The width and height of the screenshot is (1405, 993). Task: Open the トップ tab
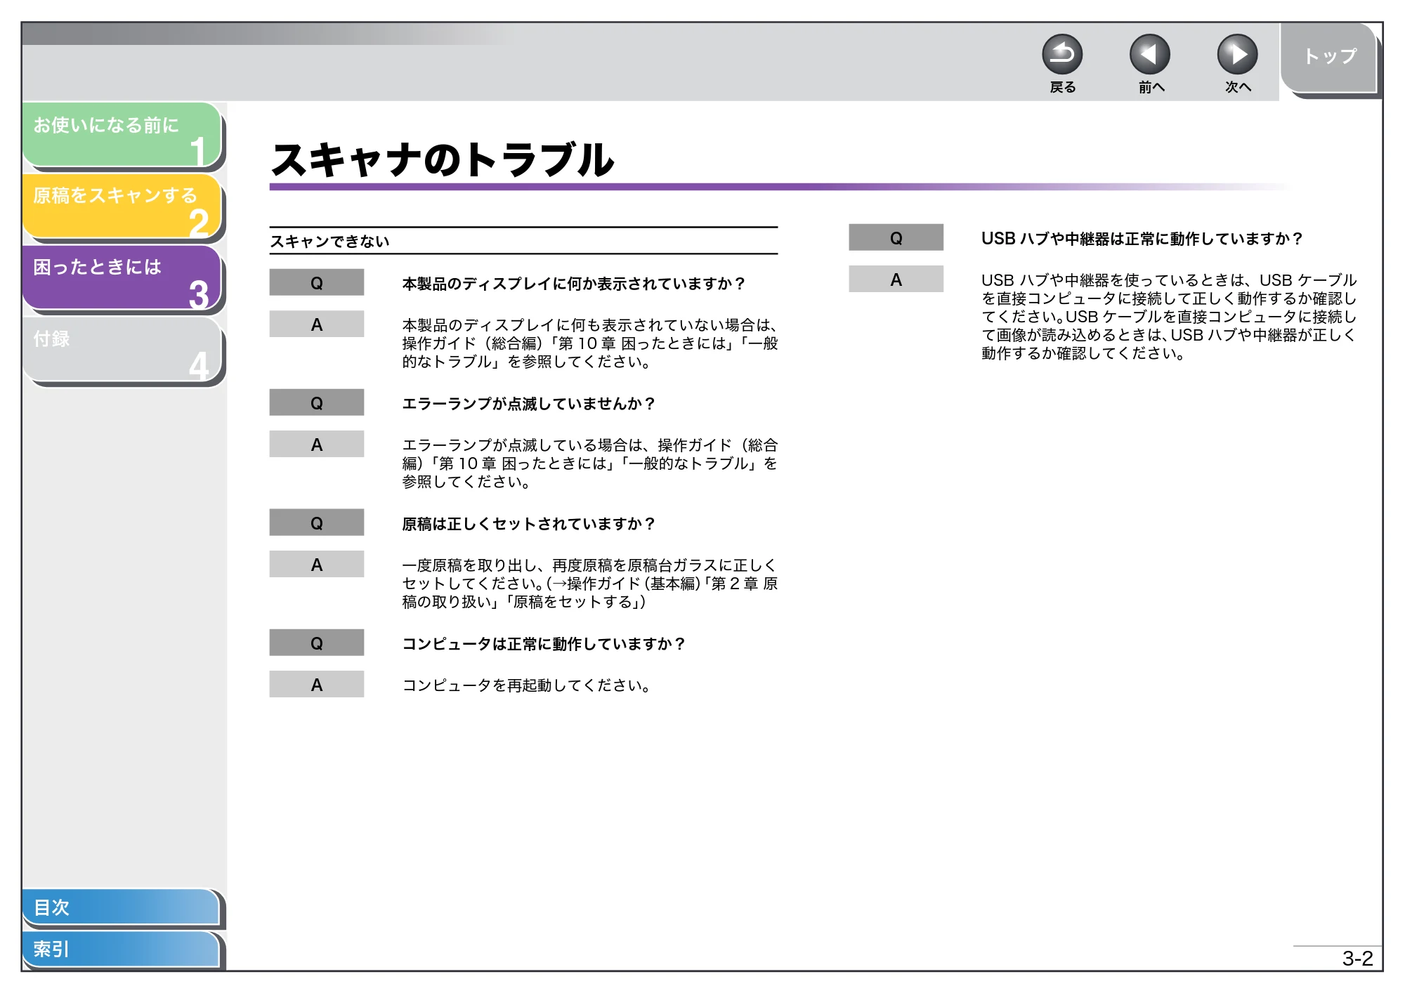coord(1328,58)
